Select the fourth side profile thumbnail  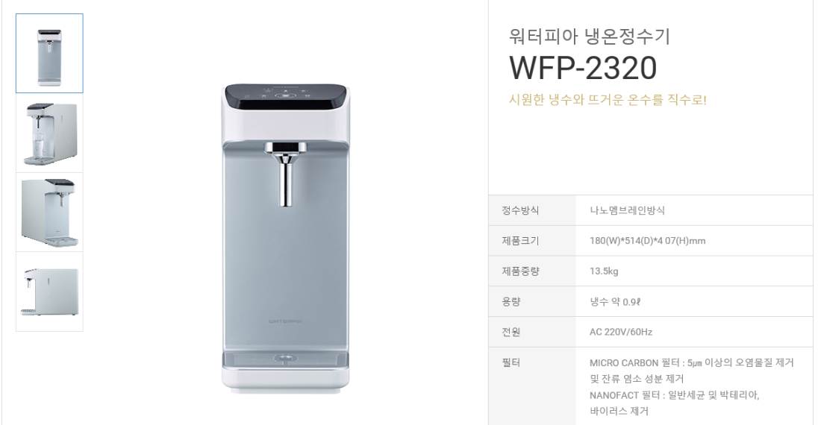(x=49, y=292)
